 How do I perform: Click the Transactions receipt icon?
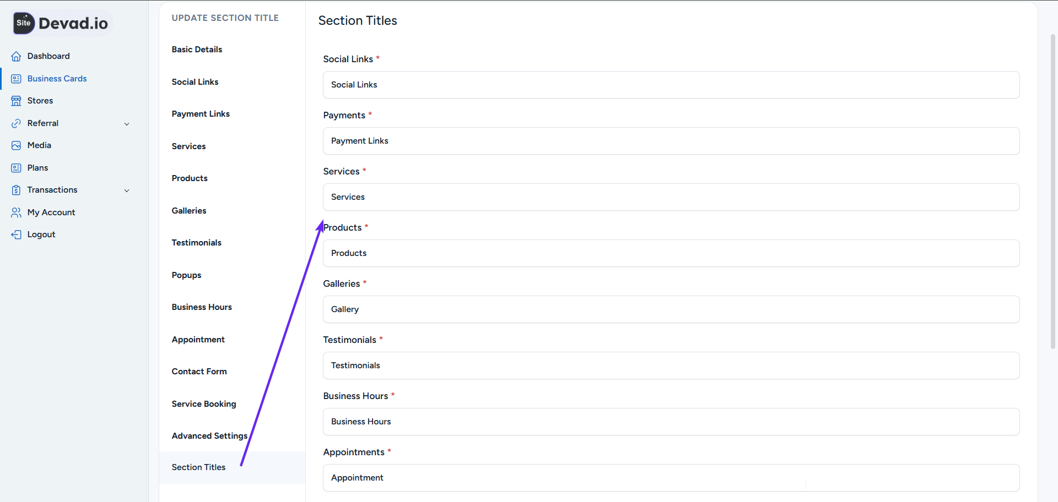pyautogui.click(x=16, y=190)
